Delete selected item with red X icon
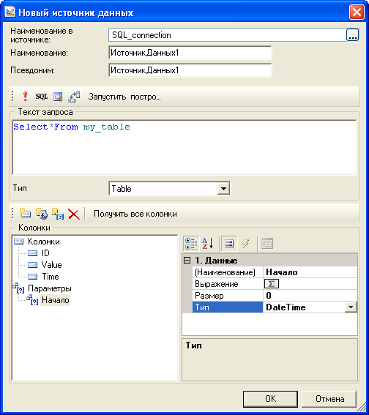369x415 pixels. [x=74, y=214]
